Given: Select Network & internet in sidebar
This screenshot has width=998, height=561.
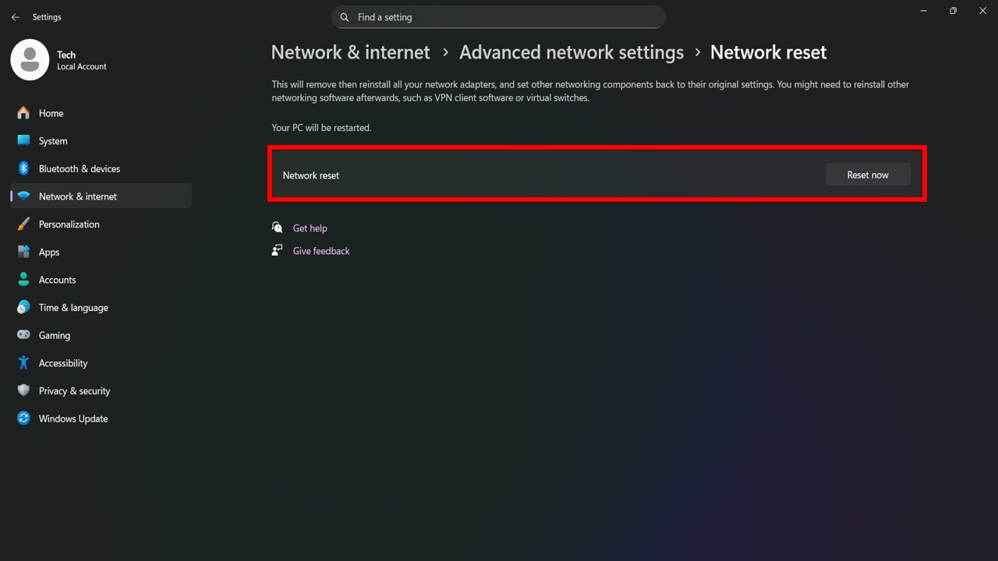Looking at the screenshot, I should tap(78, 196).
